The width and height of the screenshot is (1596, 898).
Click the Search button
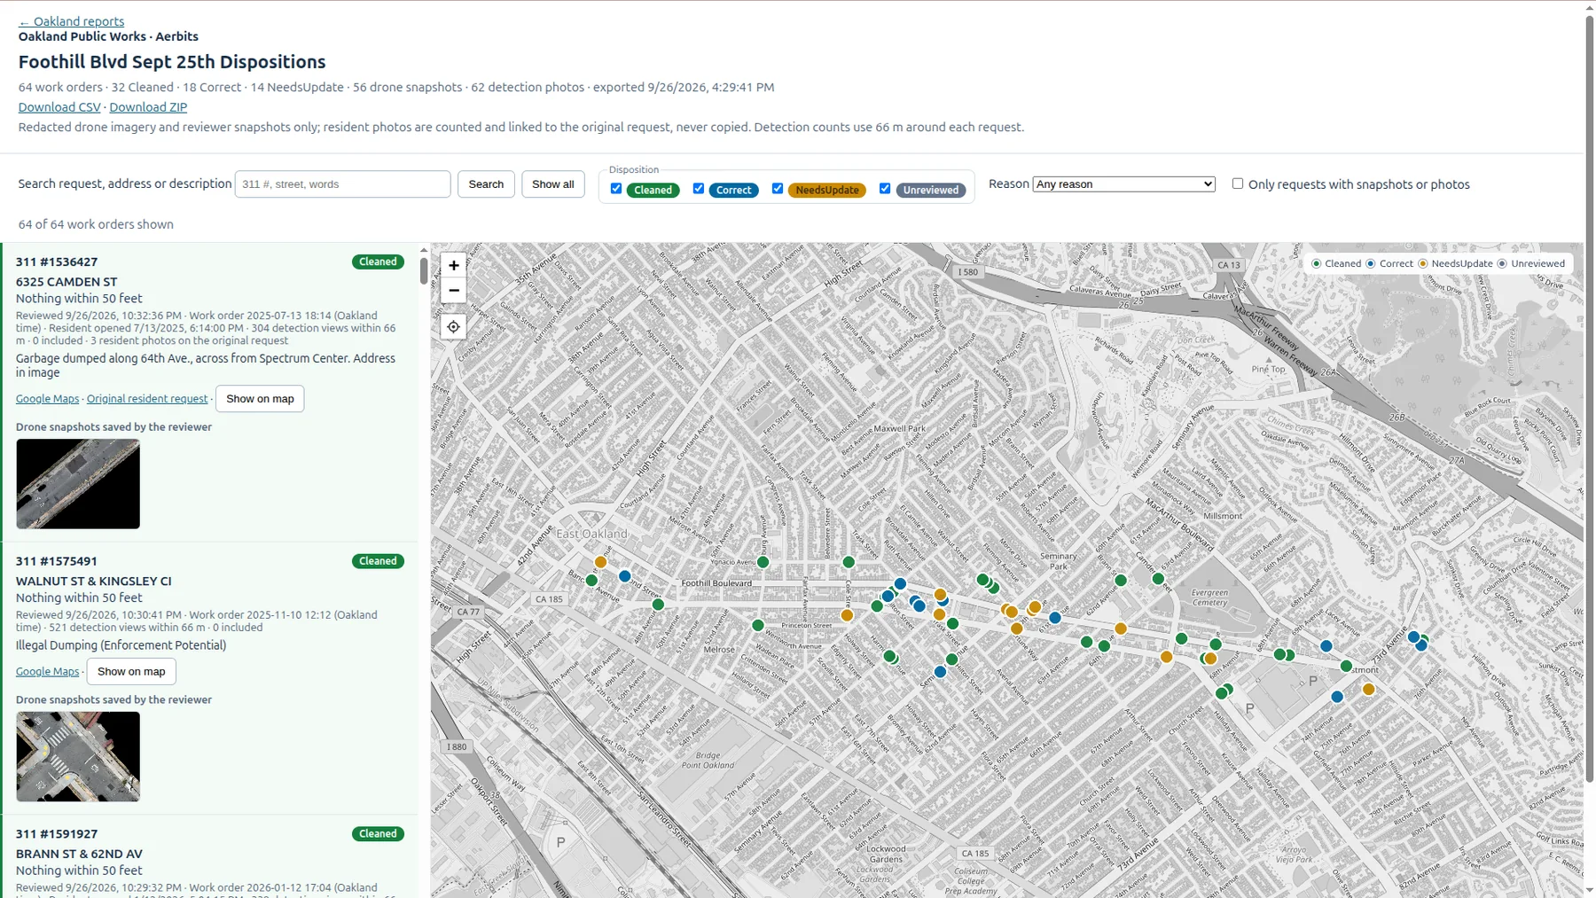(486, 184)
